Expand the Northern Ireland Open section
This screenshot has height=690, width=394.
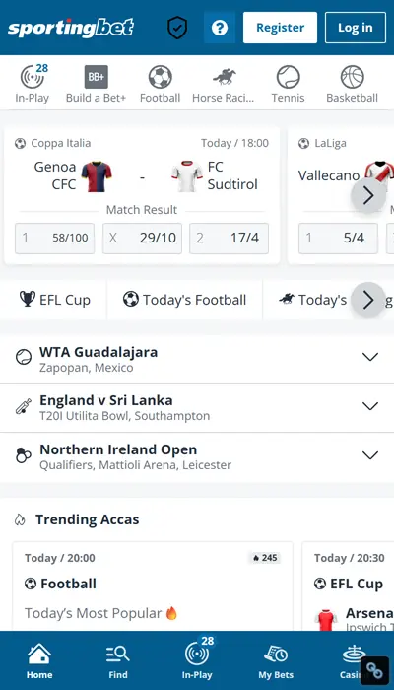point(197,457)
